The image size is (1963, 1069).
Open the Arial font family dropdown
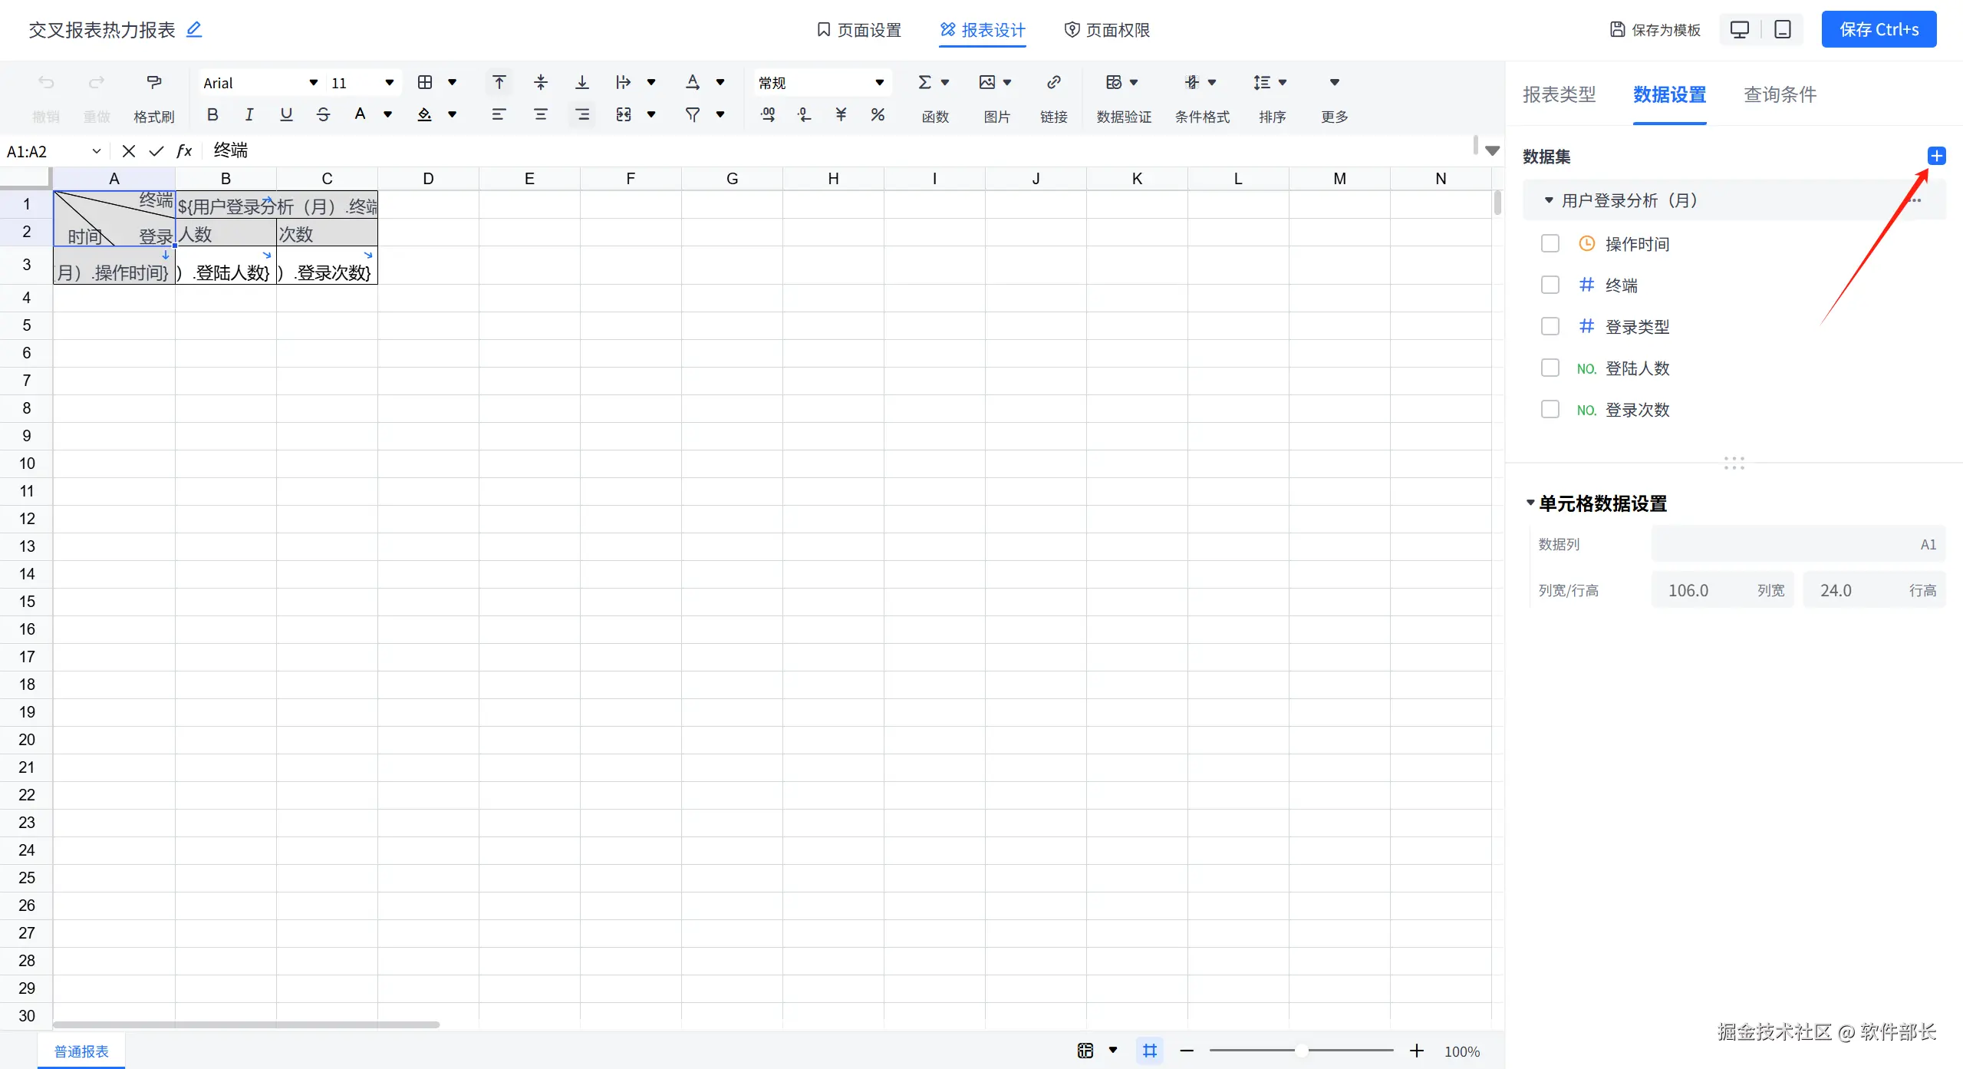coord(260,83)
